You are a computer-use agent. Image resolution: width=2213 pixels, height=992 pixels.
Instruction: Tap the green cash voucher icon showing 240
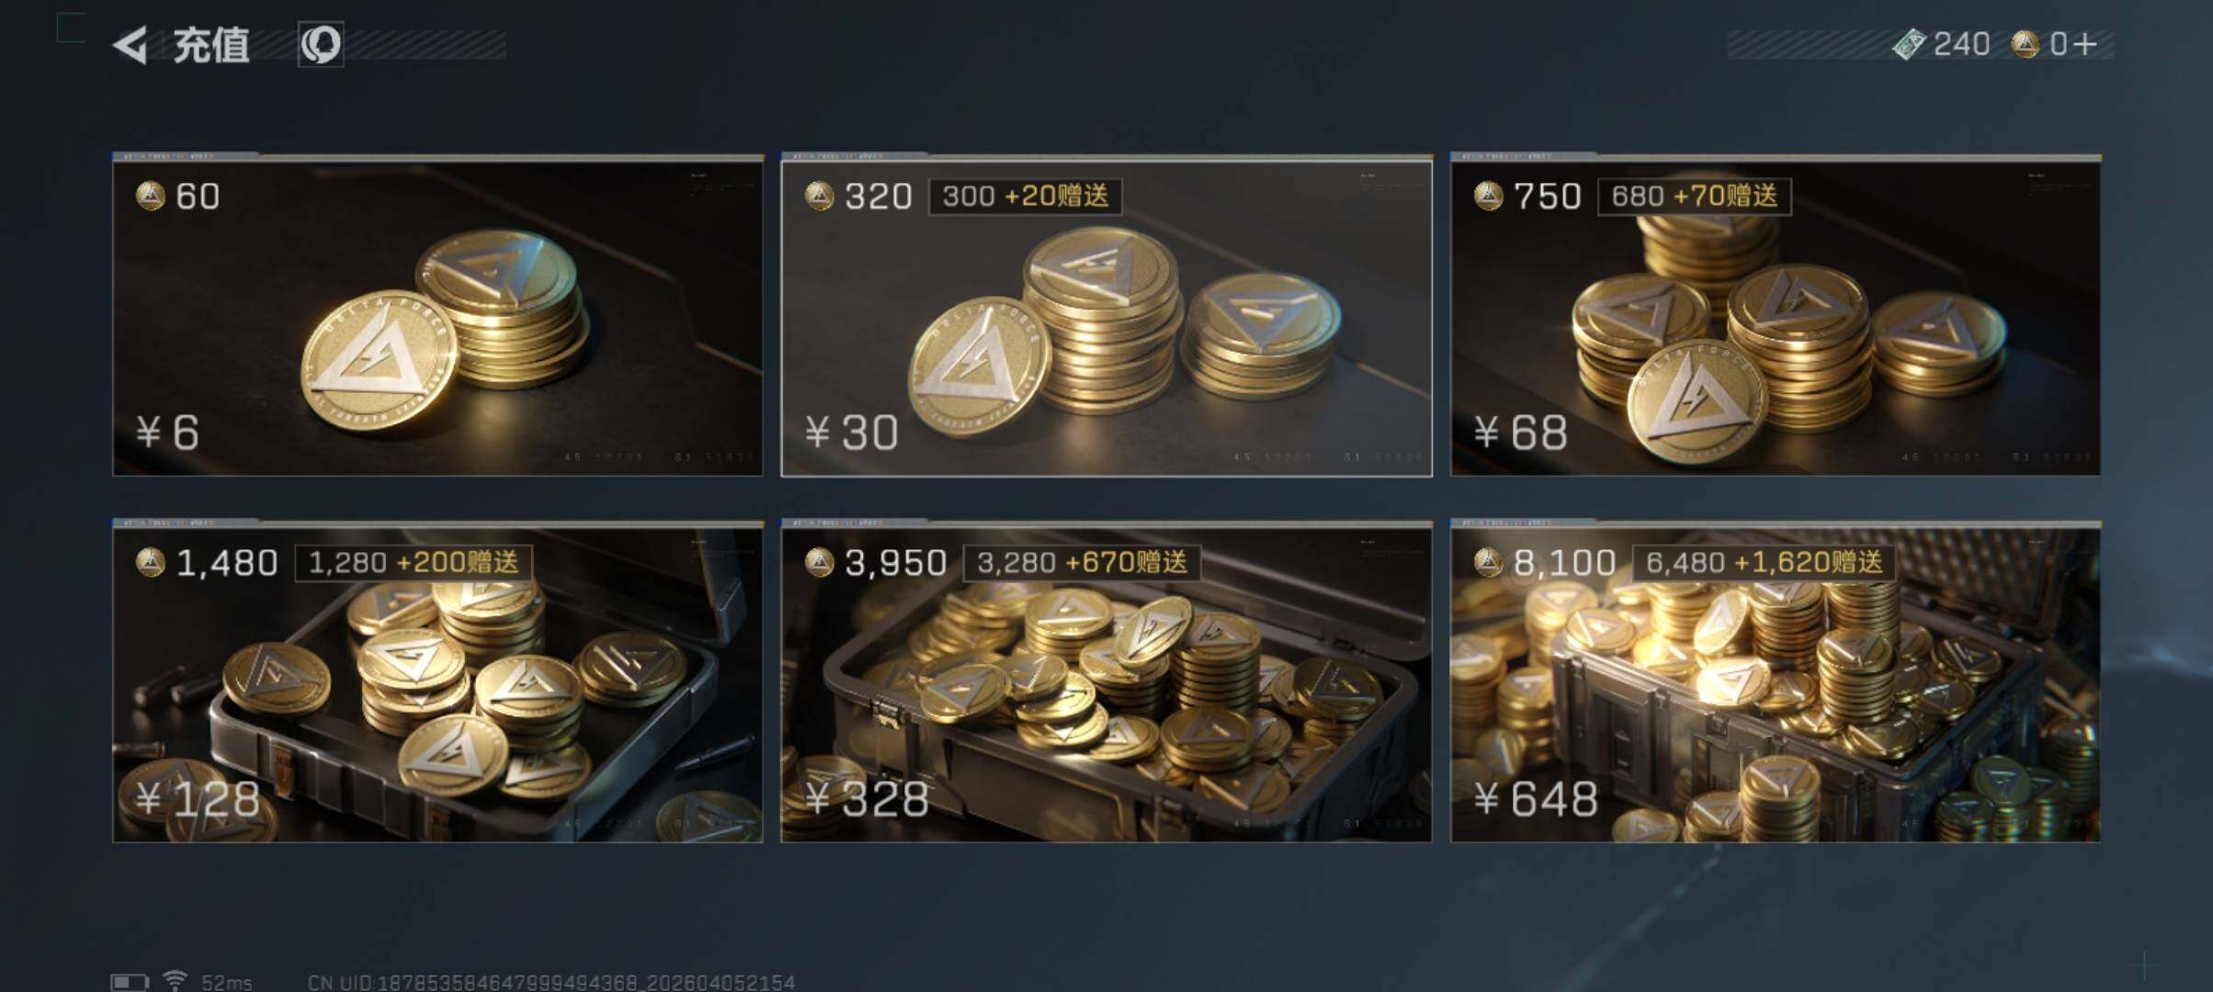1909,44
